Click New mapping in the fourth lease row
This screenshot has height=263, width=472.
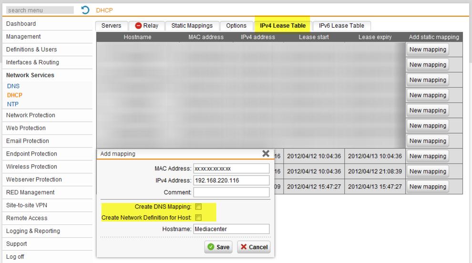[x=428, y=95]
